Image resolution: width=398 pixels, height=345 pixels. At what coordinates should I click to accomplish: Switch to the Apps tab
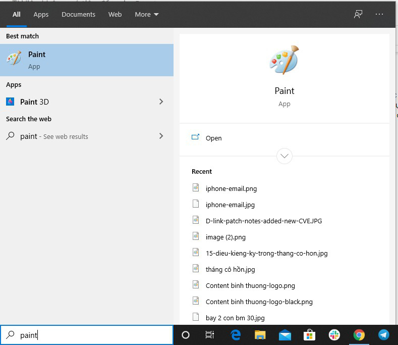pyautogui.click(x=41, y=14)
